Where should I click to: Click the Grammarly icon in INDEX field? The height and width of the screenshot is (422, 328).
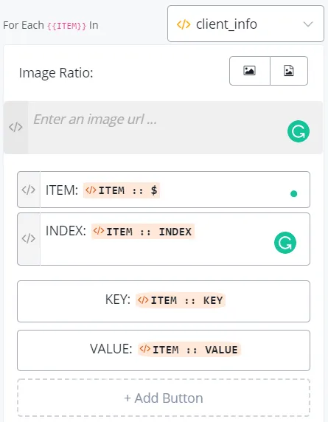point(285,243)
